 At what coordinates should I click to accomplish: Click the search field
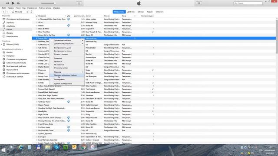tap(248, 3)
